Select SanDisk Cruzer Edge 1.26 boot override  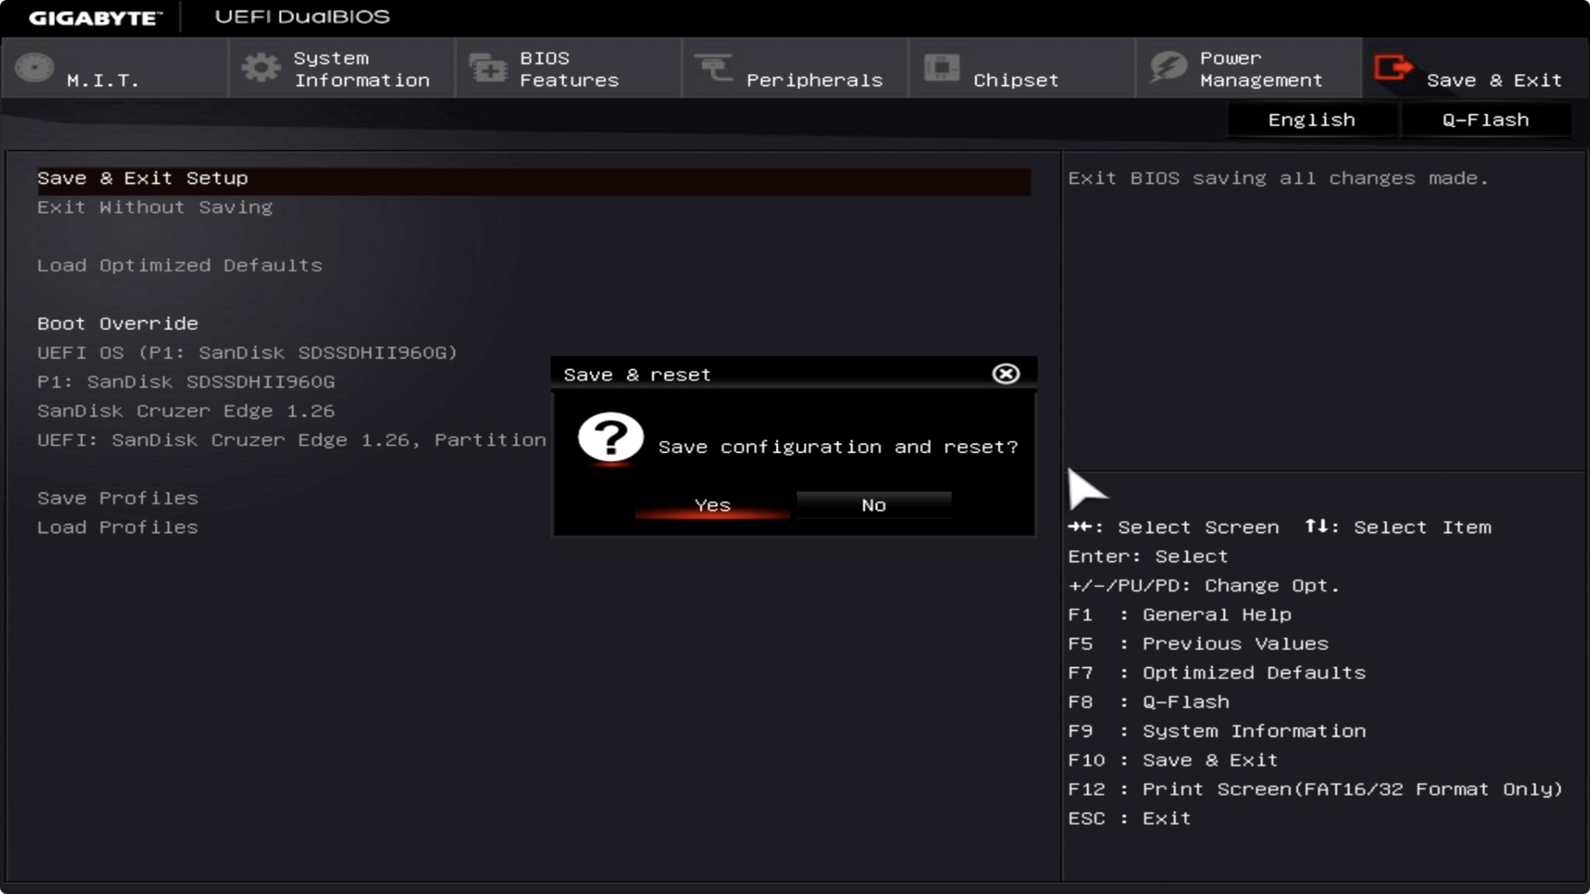(186, 411)
